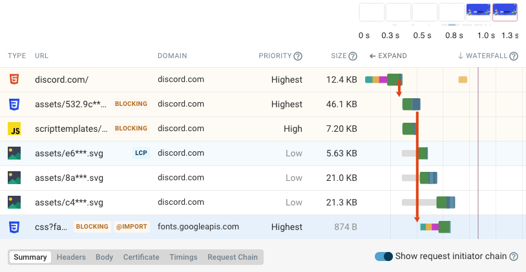Select the blank 0 s filmstrip thumbnail

tap(372, 12)
